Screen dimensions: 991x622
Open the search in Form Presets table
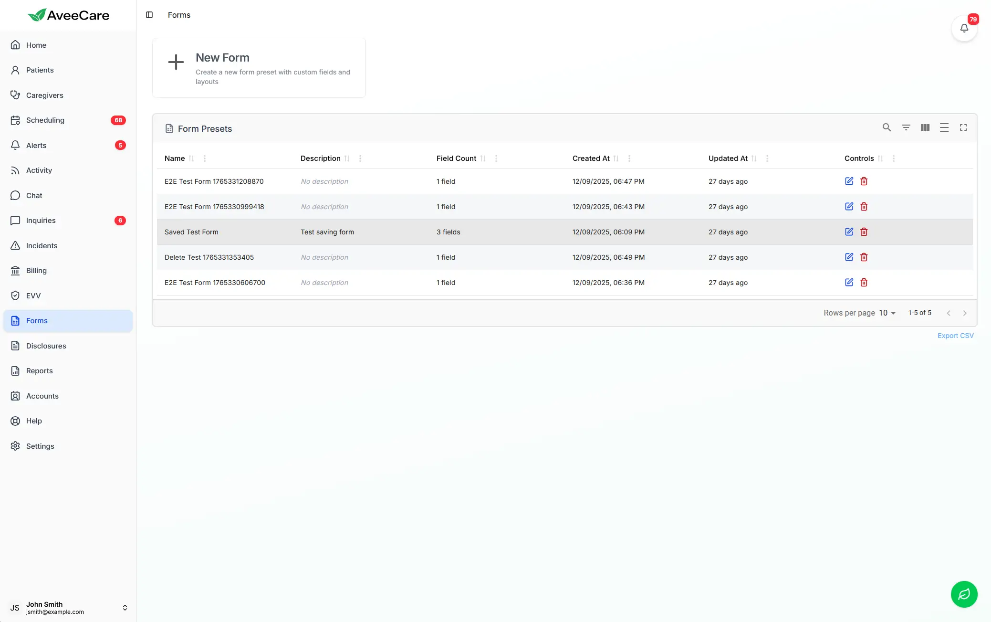[x=887, y=127]
